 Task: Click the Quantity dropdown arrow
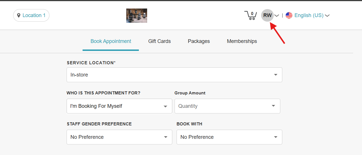click(x=273, y=106)
